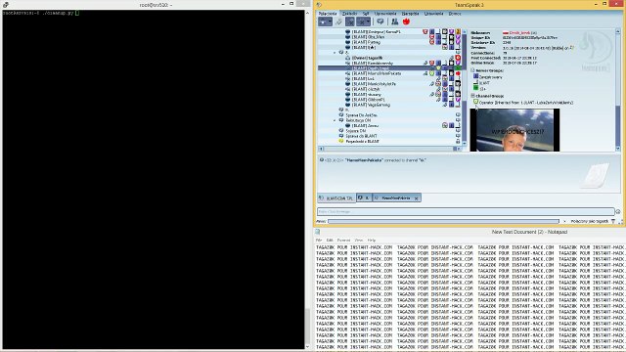Click the TeamSpeak logo icon in title bar
626x352 pixels.
click(319, 5)
